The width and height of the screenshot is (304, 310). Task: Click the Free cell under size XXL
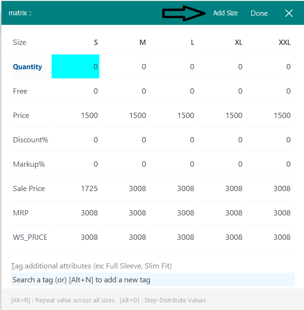point(268,91)
